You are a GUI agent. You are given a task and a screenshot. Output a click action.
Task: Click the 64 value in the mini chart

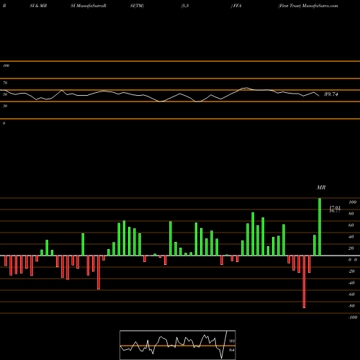[x=232, y=350]
